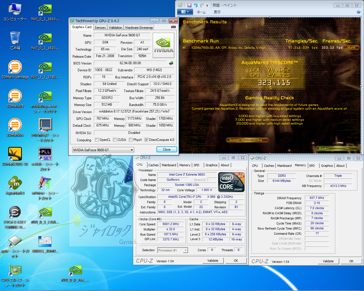Select Graphics tab in left CPU-Z window
This screenshot has width=364, height=291.
[x=212, y=165]
